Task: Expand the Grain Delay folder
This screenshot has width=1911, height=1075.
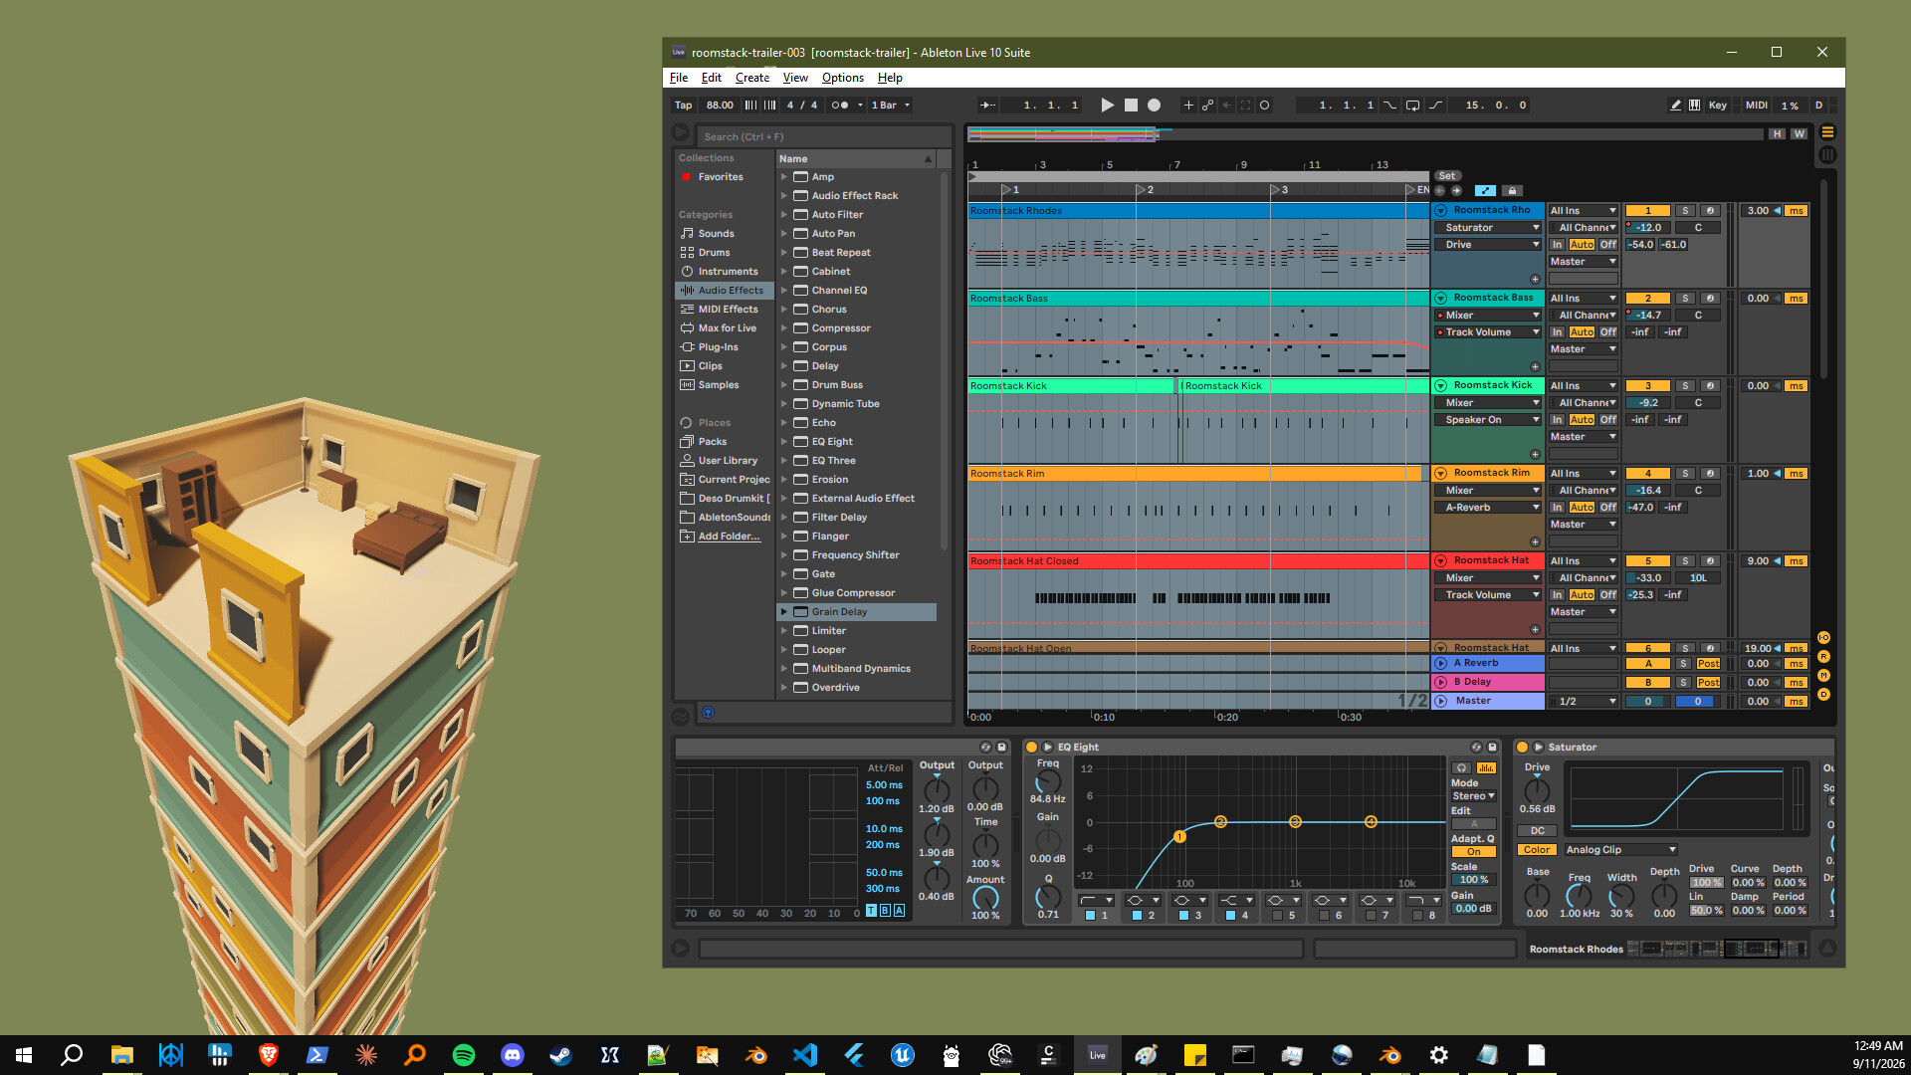Action: tap(784, 612)
